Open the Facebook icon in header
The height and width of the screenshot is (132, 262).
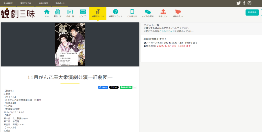pos(244,3)
